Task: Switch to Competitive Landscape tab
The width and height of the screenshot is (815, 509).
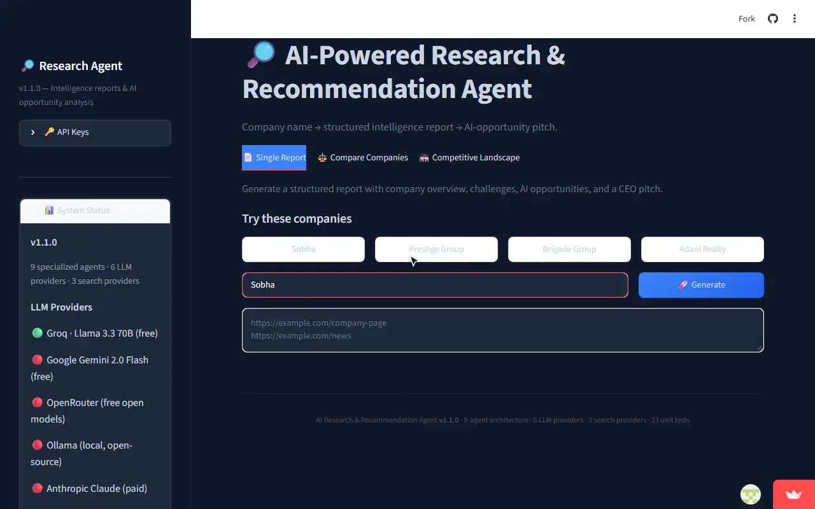Action: [x=469, y=157]
